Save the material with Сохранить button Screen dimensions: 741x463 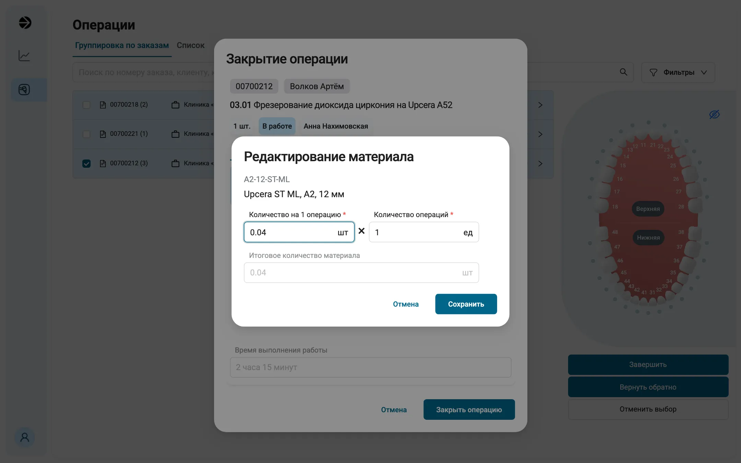466,304
